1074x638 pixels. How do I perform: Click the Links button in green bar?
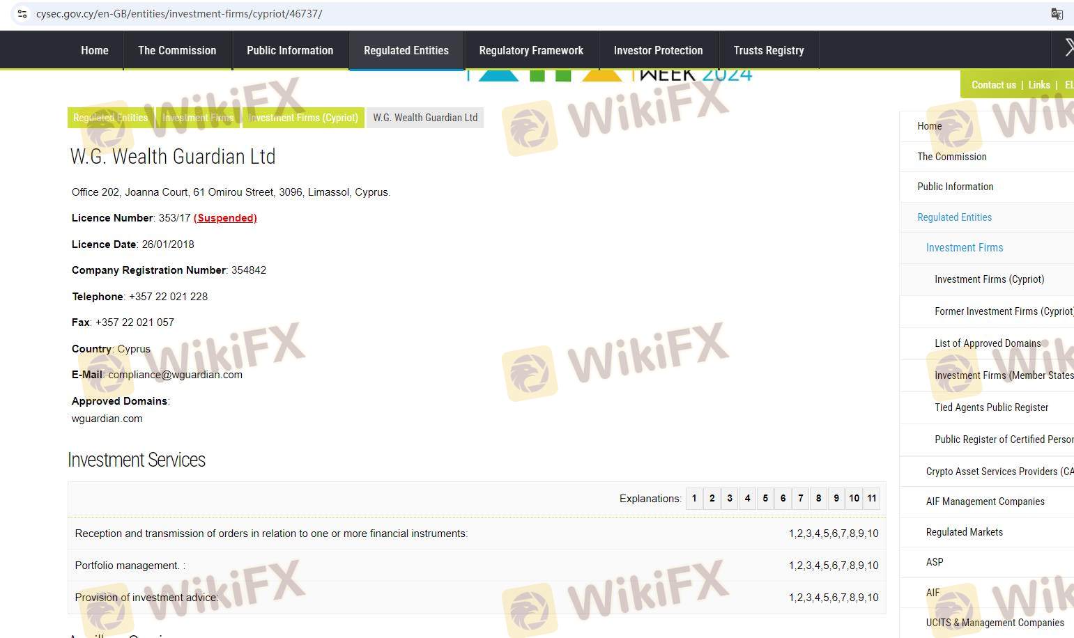click(1038, 85)
